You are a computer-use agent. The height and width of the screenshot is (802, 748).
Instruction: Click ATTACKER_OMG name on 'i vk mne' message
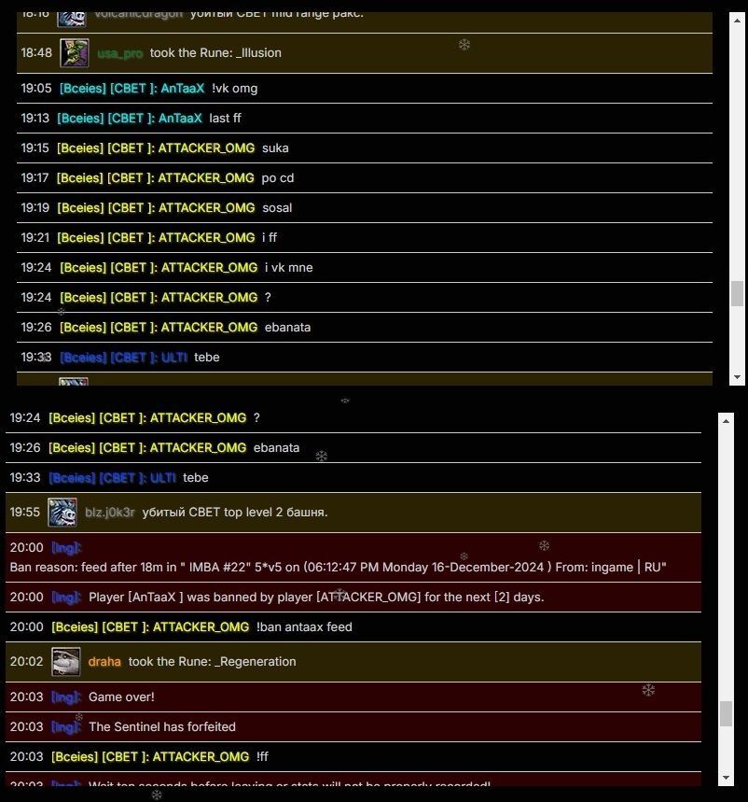(x=209, y=268)
